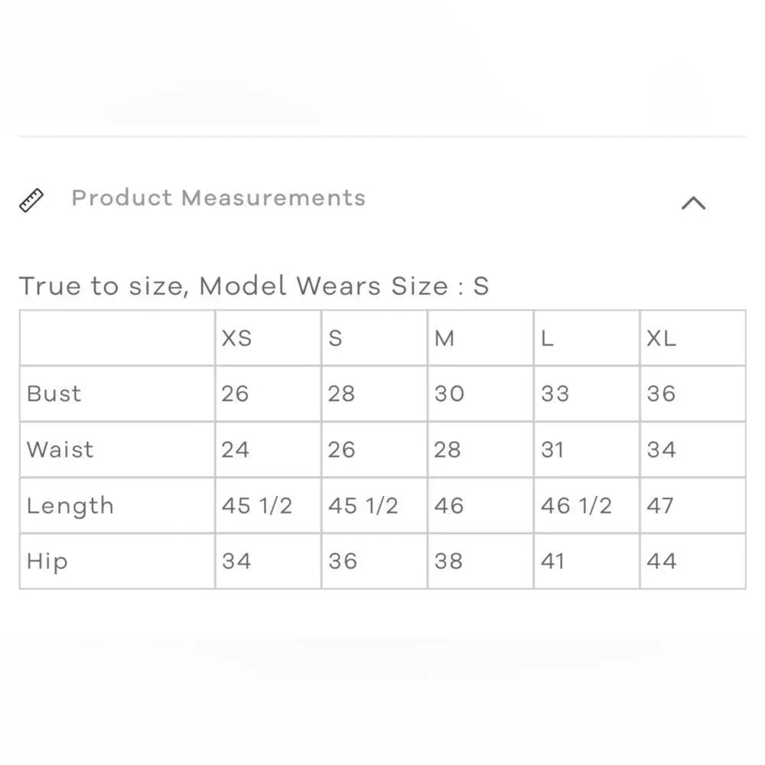The image size is (765, 765).
Task: Click the Hip value 41 for size L
Action: click(x=552, y=562)
